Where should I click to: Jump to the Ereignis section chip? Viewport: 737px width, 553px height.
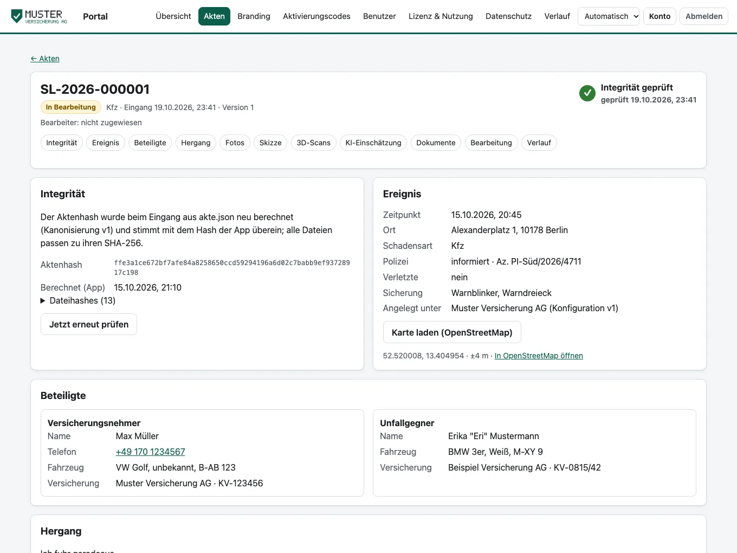(x=106, y=143)
